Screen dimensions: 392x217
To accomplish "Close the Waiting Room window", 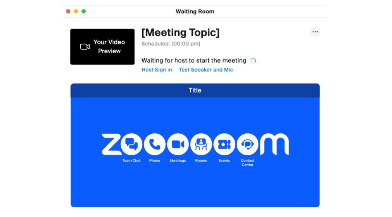I will pos(68,11).
